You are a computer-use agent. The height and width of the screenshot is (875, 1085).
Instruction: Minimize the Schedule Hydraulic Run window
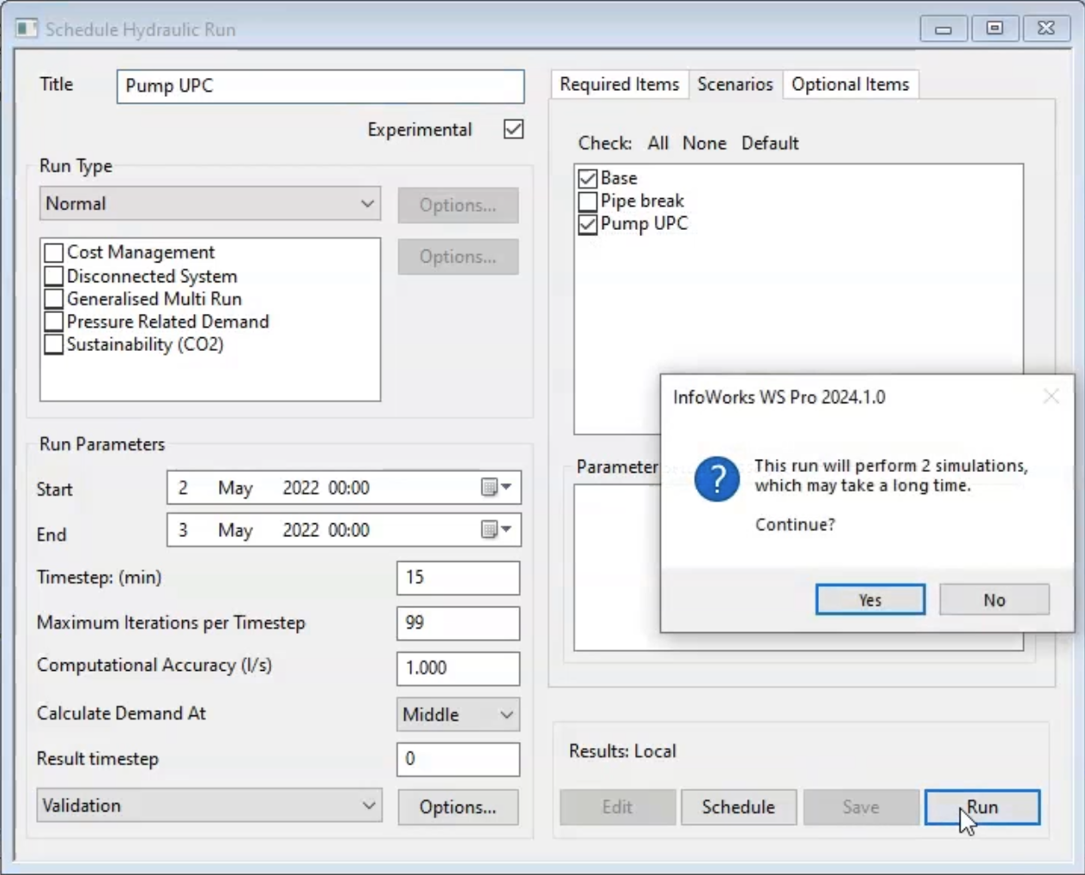coord(943,28)
